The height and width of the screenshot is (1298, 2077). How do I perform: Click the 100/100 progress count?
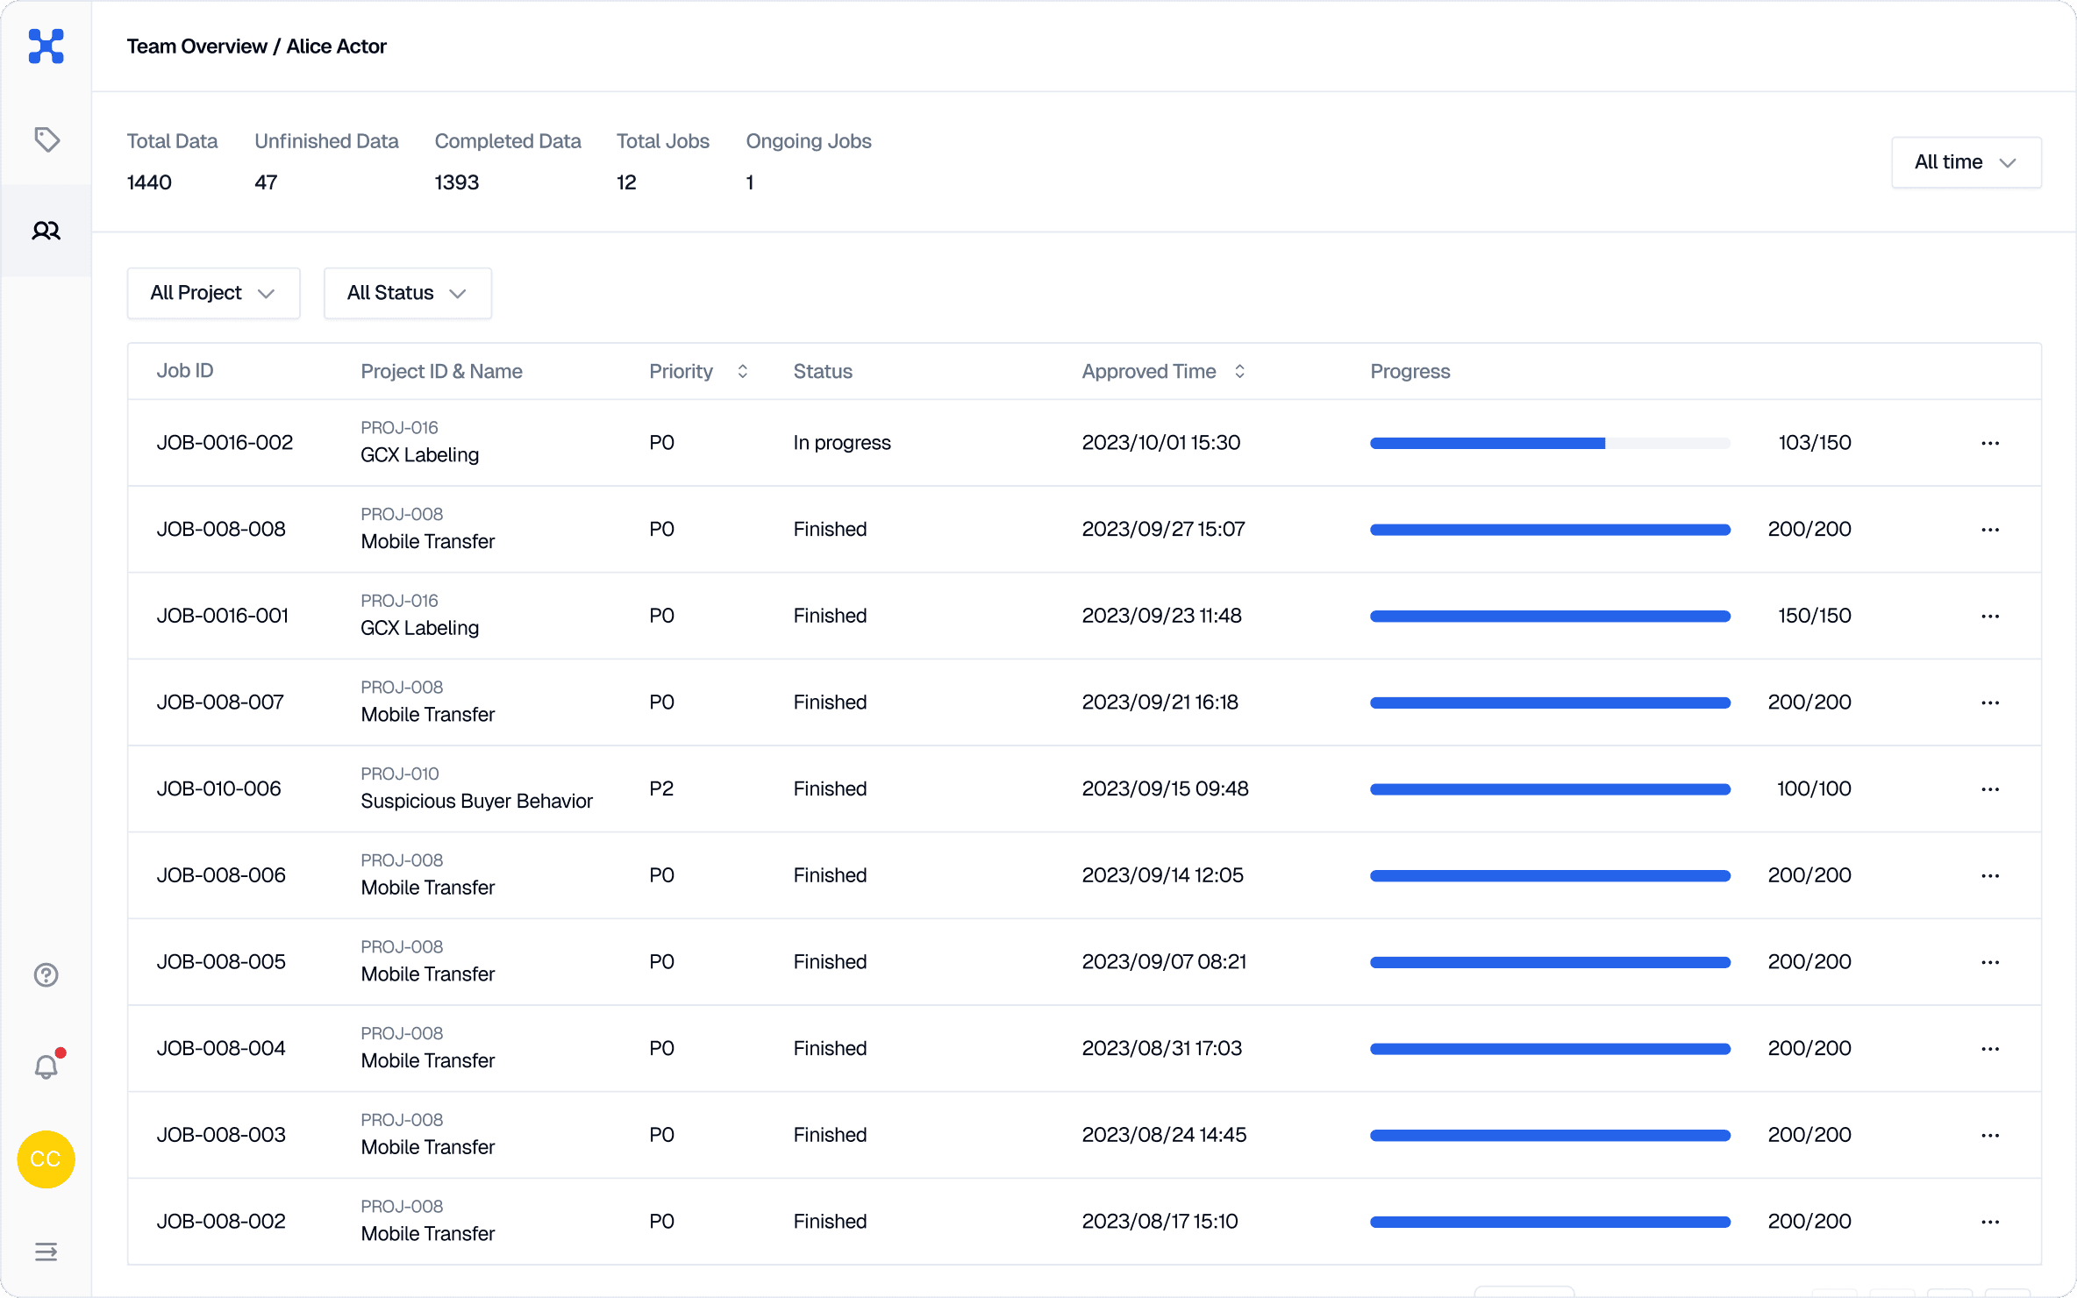click(x=1814, y=789)
